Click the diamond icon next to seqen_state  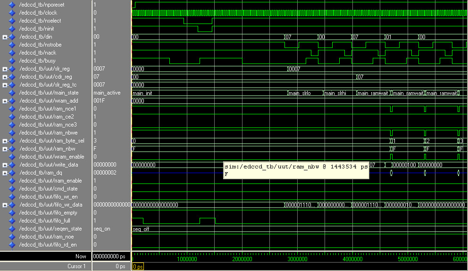point(12,229)
